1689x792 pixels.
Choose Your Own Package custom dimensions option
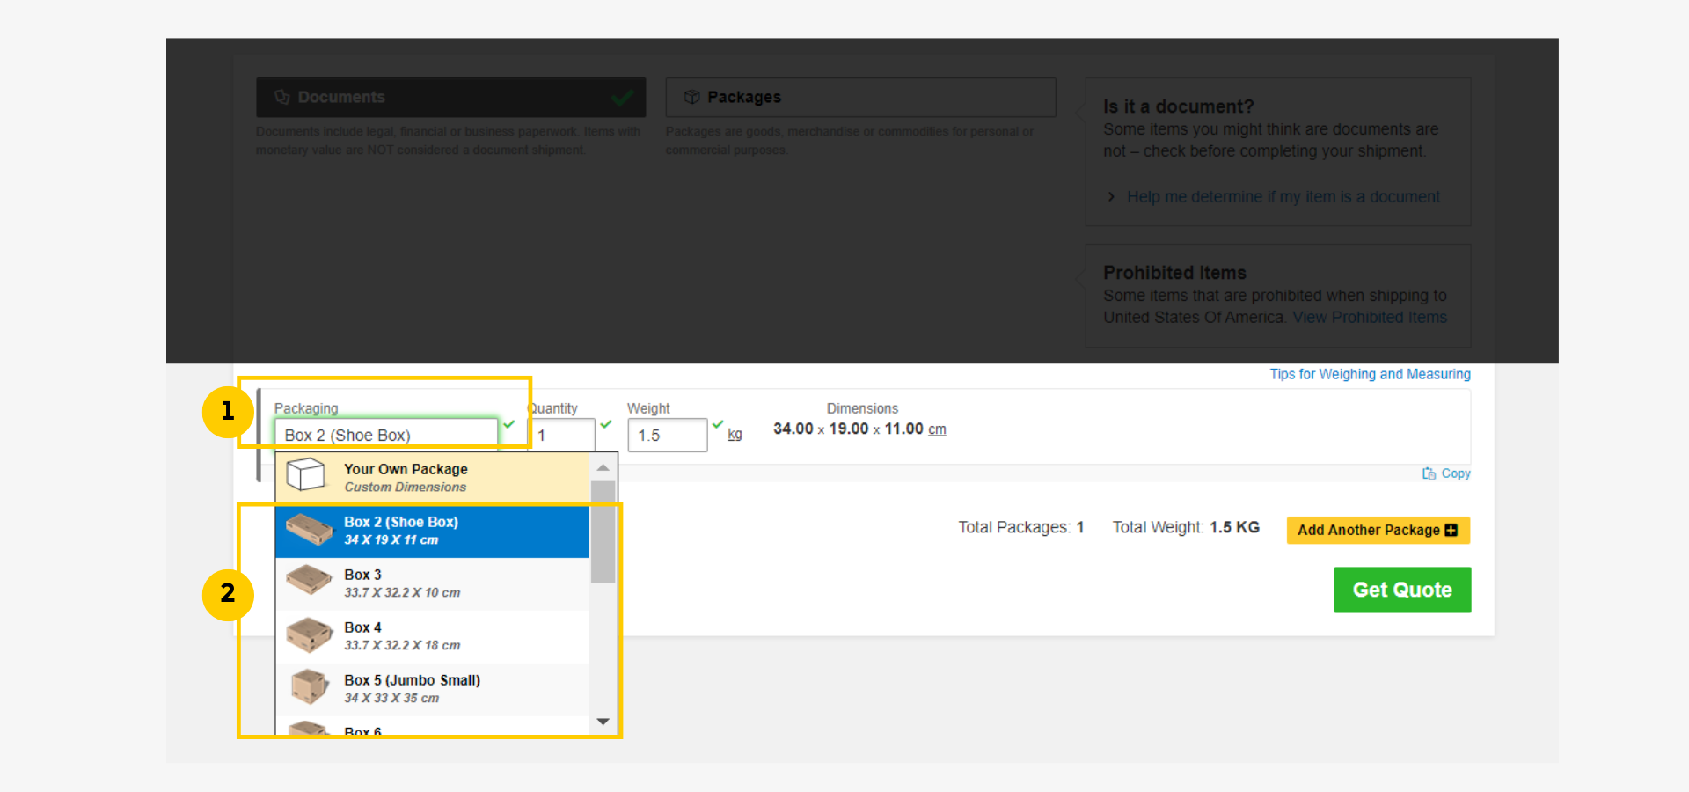pyautogui.click(x=432, y=478)
